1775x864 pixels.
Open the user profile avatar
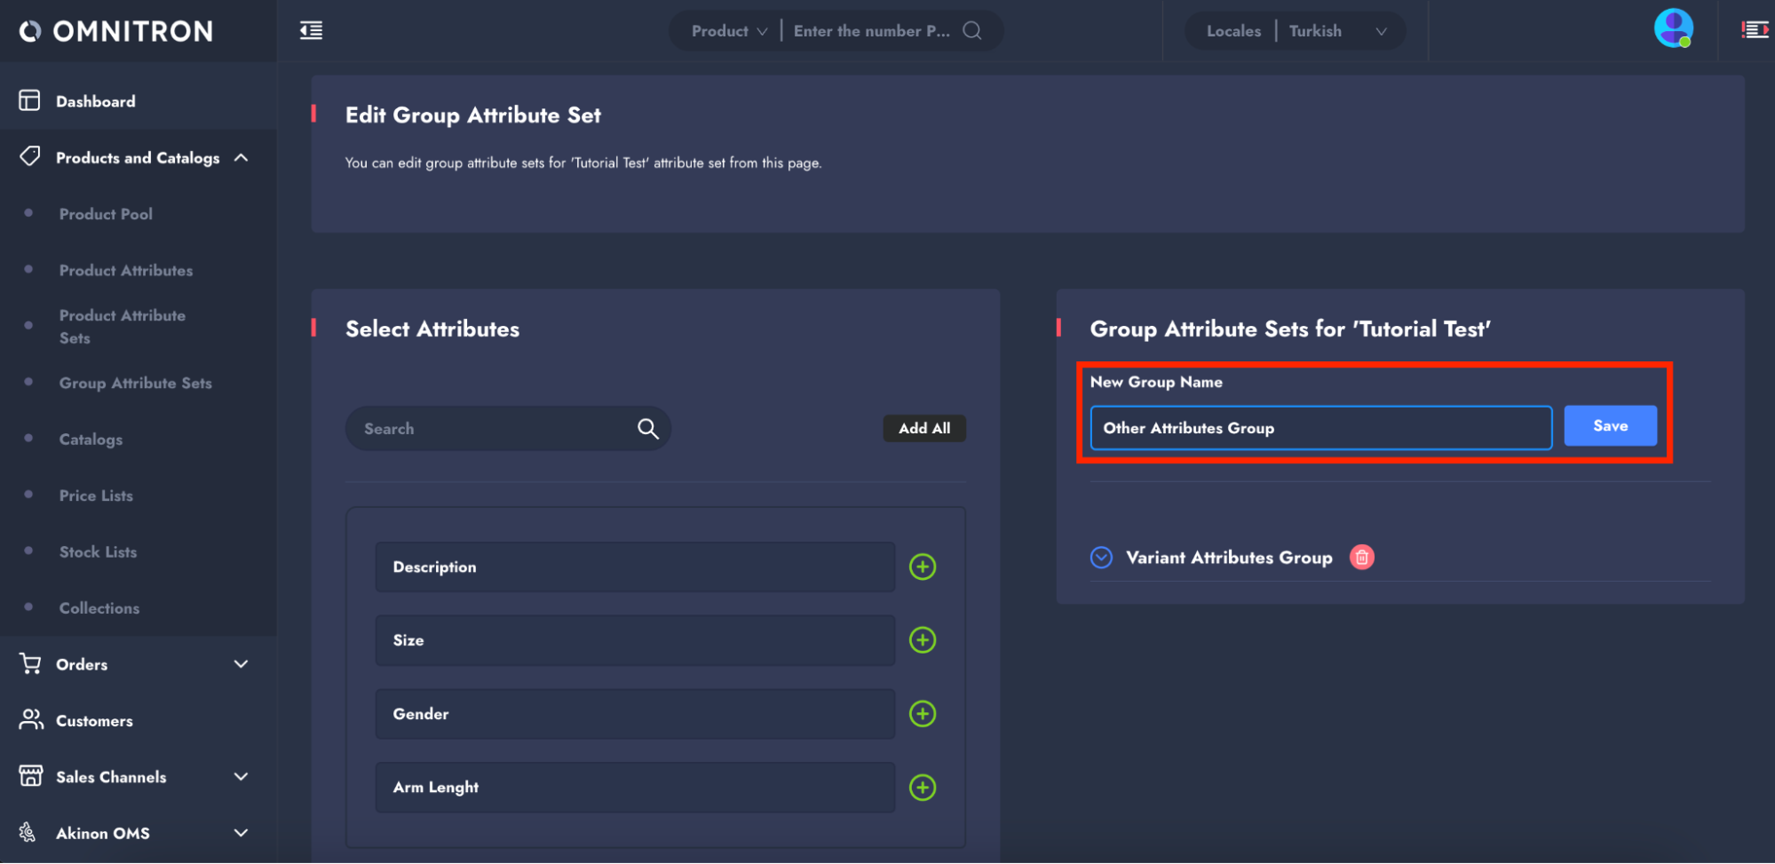click(1673, 29)
